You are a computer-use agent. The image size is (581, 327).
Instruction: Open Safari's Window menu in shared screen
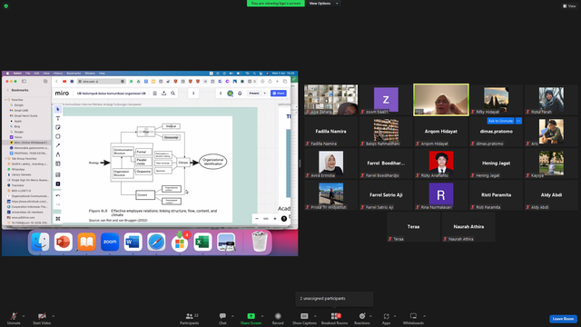click(x=90, y=74)
